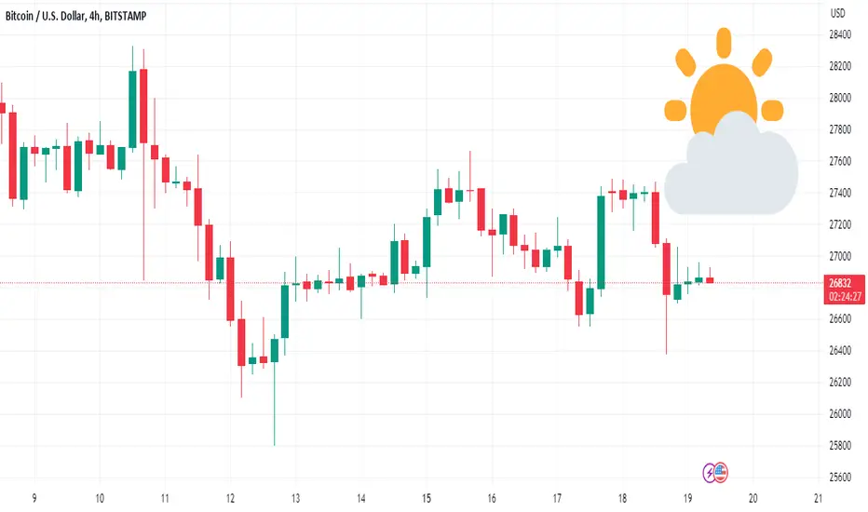Select date 12 on the time axis
This screenshot has height=512, width=868.
click(x=230, y=498)
